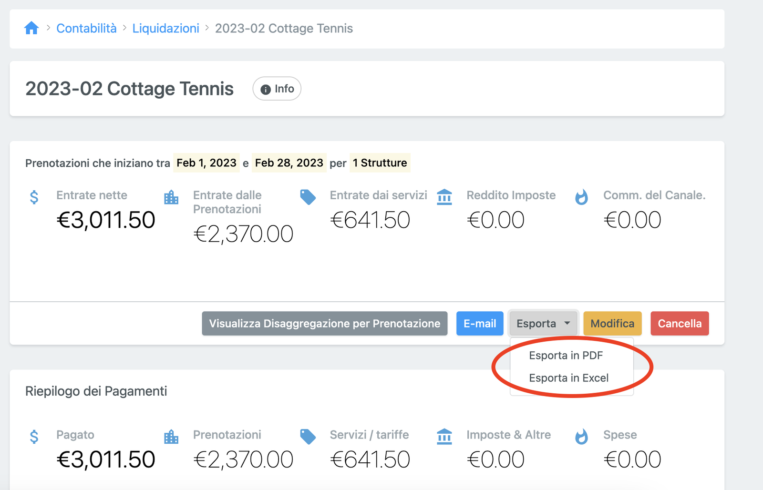Image resolution: width=763 pixels, height=490 pixels.
Task: Click the dollar icon beside Entrate nette
Action: [x=34, y=197]
